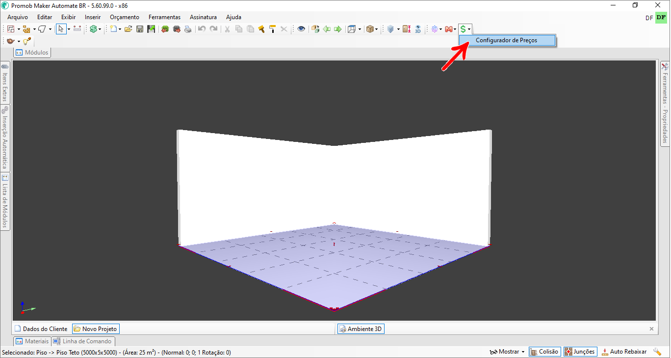The image size is (671, 358).
Task: Click the green left arrow icon
Action: (x=327, y=29)
